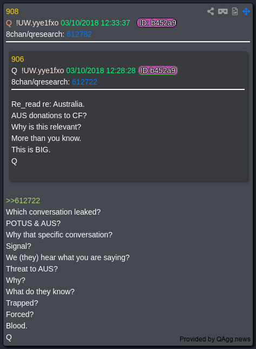Click the "Re_read re: Australia." line

point(48,104)
